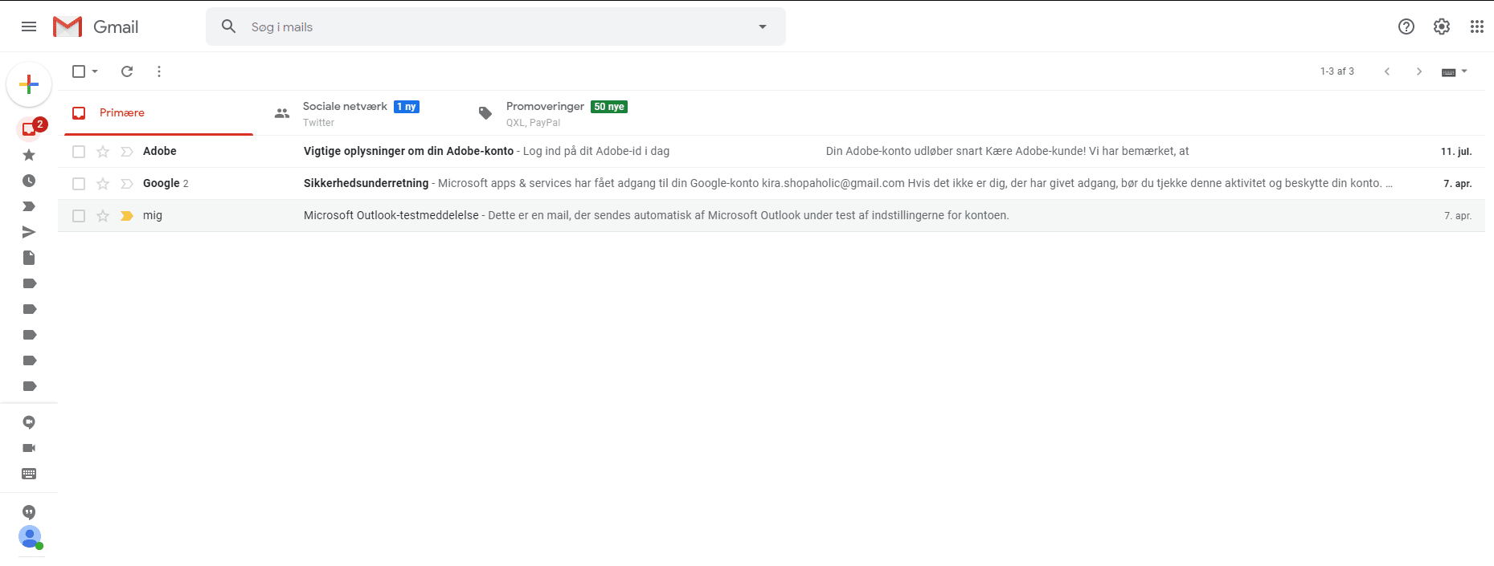Open Hangouts conversations quote icon
1494x566 pixels.
click(29, 512)
